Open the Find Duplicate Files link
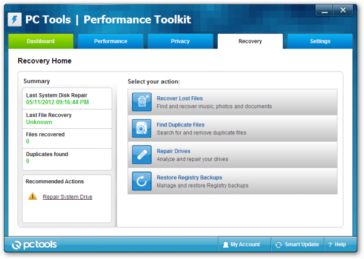This screenshot has width=364, height=259. pyautogui.click(x=181, y=125)
